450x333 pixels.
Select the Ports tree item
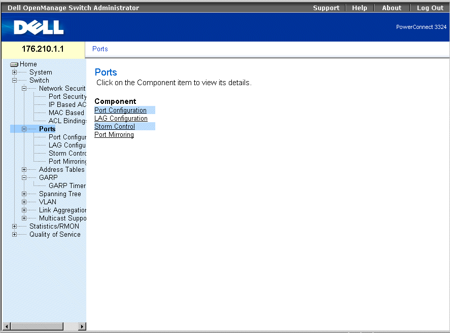[47, 129]
